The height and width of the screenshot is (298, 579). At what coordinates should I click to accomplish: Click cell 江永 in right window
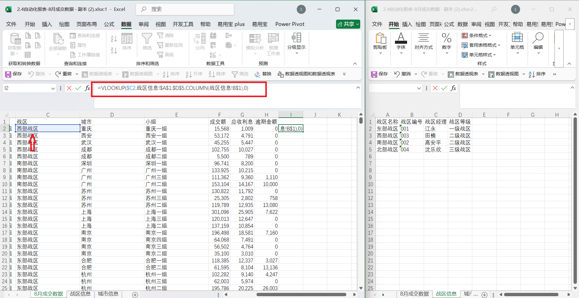point(436,129)
